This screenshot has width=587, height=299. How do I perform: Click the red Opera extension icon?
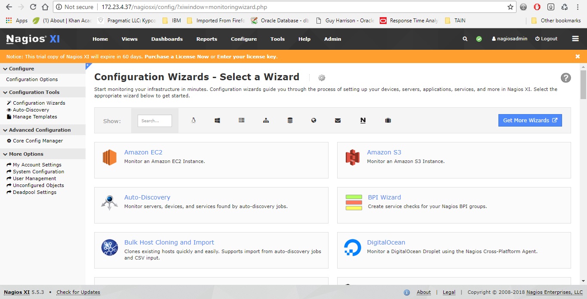click(x=537, y=7)
